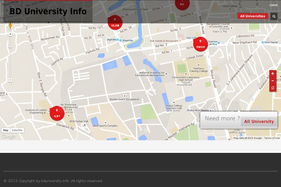Reset map with red refresh button
The height and width of the screenshot is (187, 281).
coord(273,88)
